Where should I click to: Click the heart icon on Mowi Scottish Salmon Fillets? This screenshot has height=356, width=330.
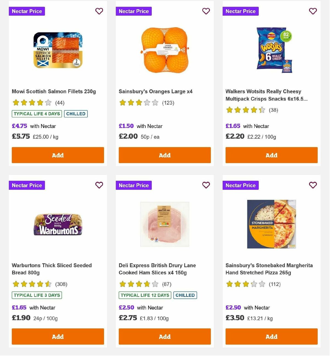point(99,11)
